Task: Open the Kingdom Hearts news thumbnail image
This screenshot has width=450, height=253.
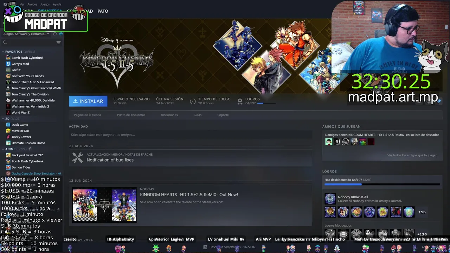Action: (104, 205)
